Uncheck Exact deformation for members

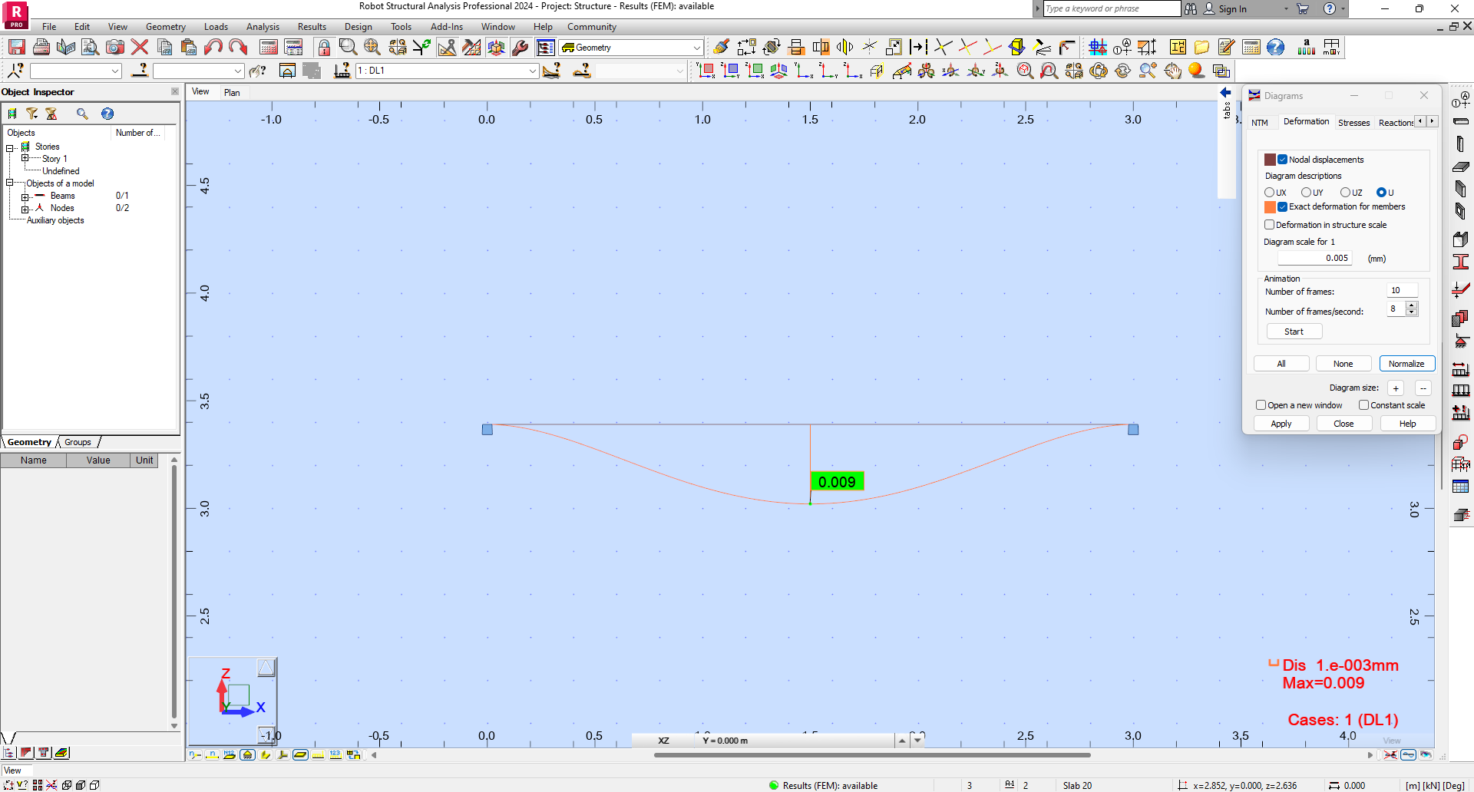[x=1282, y=206]
